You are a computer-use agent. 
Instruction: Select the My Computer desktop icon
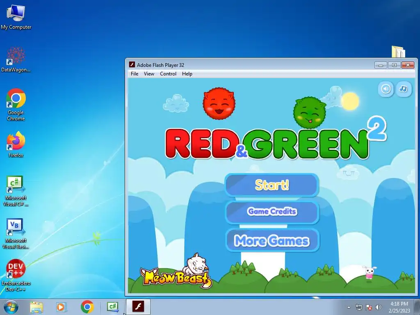click(16, 16)
